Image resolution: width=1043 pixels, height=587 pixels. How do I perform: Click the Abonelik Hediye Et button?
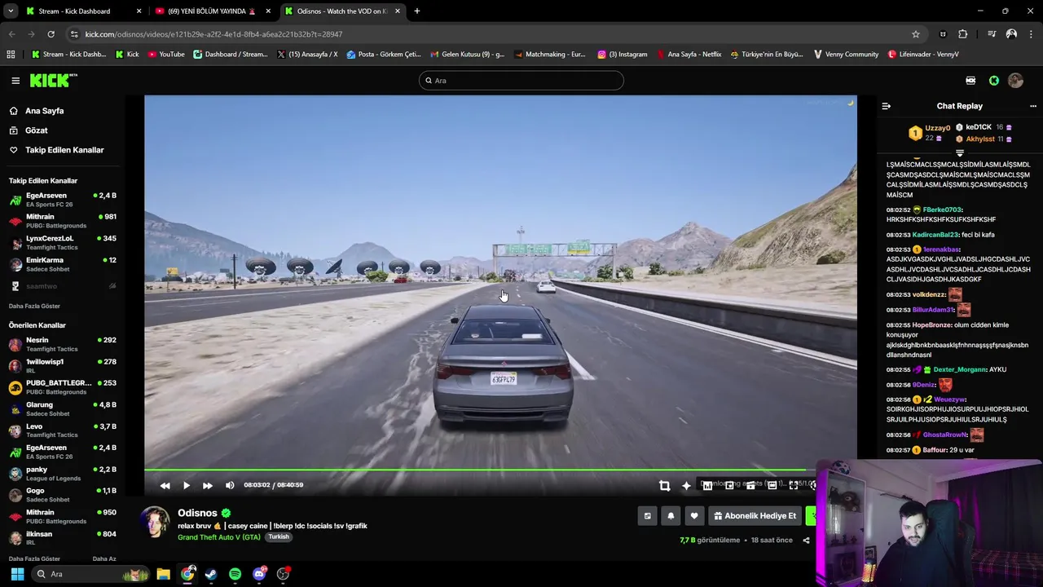pyautogui.click(x=755, y=516)
